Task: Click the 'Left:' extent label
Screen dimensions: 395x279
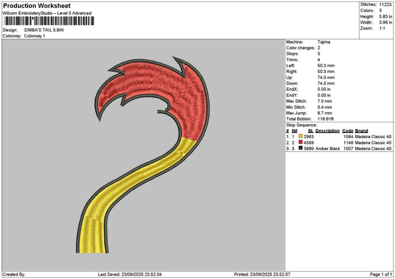Action: 290,65
